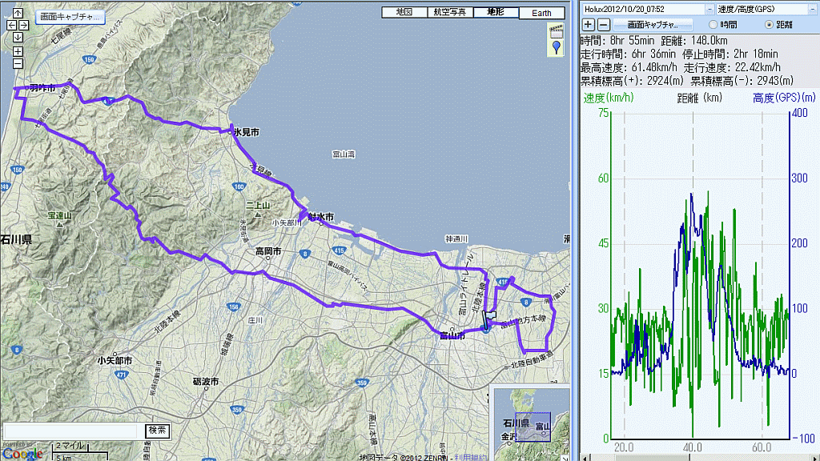
Task: Pan the map left with the arrow
Action: click(x=11, y=25)
